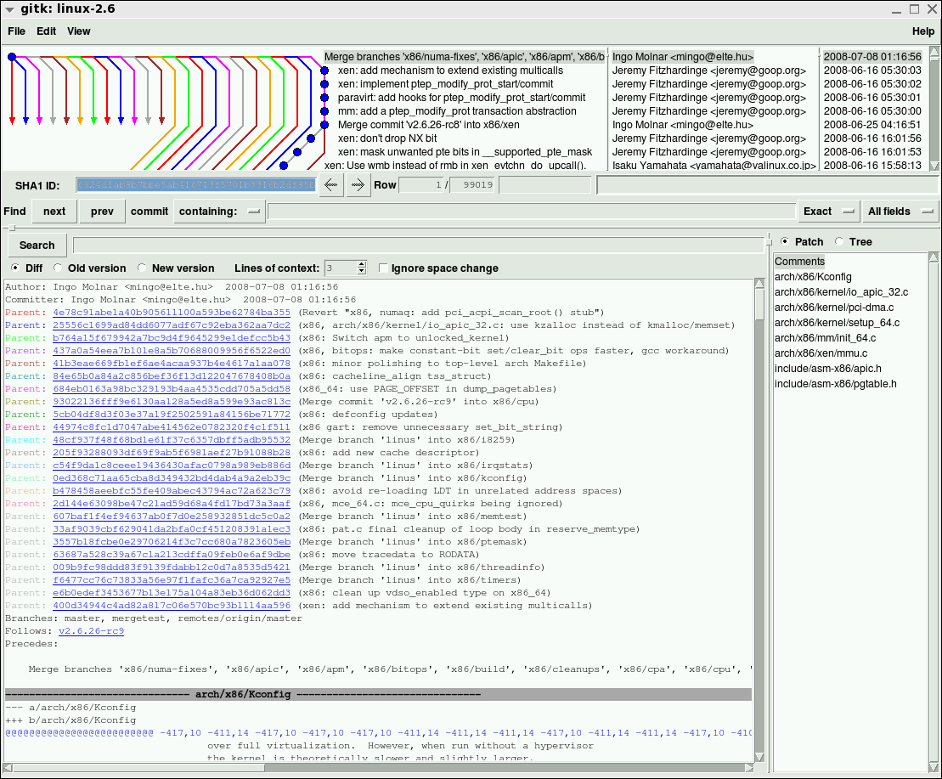Click commit dot for 'xen: don't drop NX bit'
942x779 pixels.
pos(311,138)
